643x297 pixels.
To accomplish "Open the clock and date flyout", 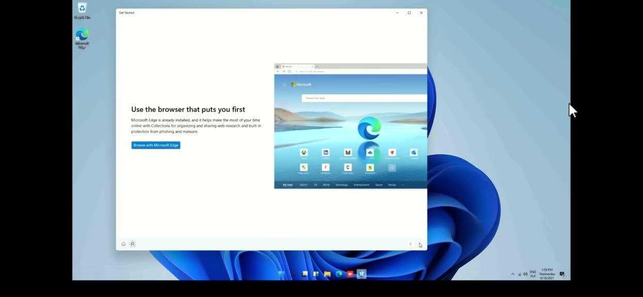I will [x=547, y=274].
